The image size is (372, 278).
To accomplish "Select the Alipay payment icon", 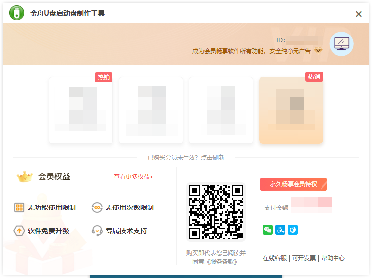I will click(x=280, y=230).
